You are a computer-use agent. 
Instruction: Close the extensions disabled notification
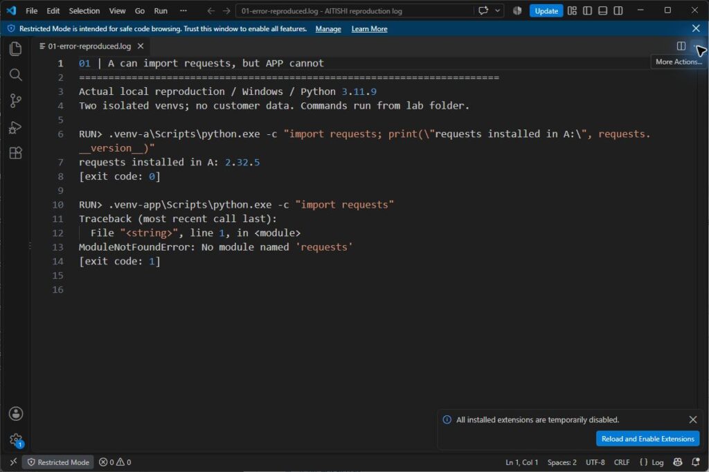(x=692, y=419)
